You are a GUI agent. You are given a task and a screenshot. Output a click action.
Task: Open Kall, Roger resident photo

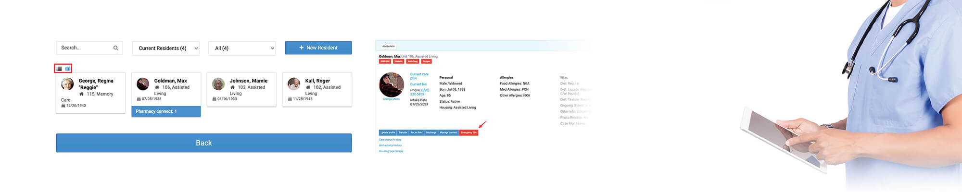pos(294,84)
